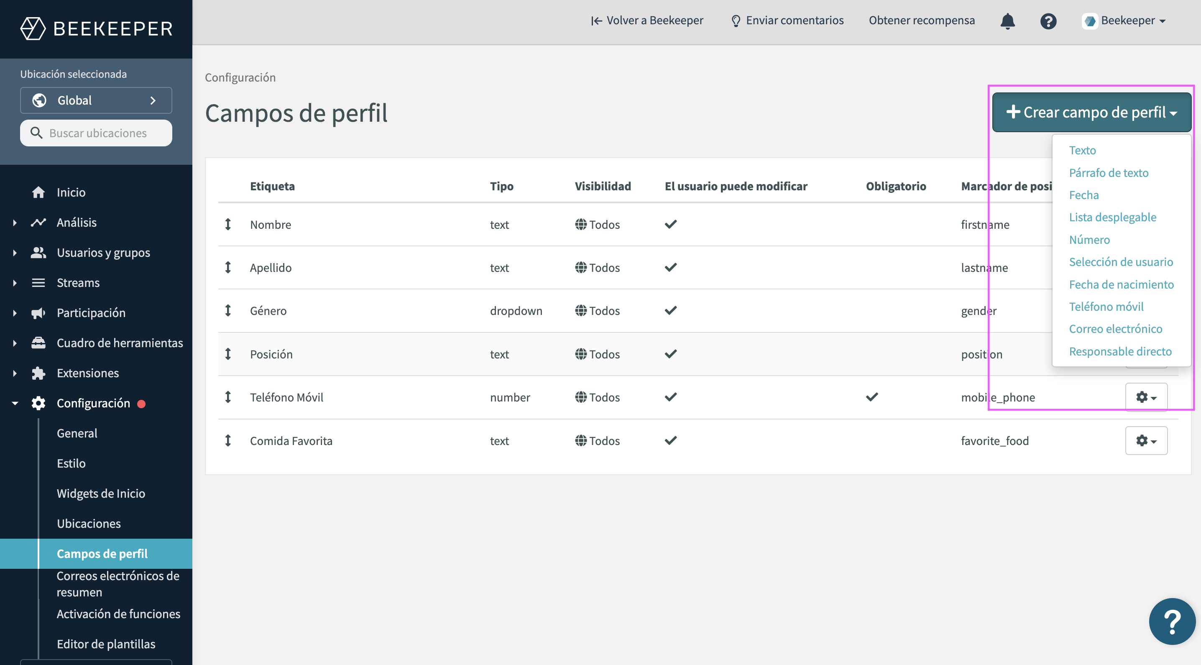1201x665 pixels.
Task: Click the Buscar ubicaciones search field
Action: click(x=97, y=133)
